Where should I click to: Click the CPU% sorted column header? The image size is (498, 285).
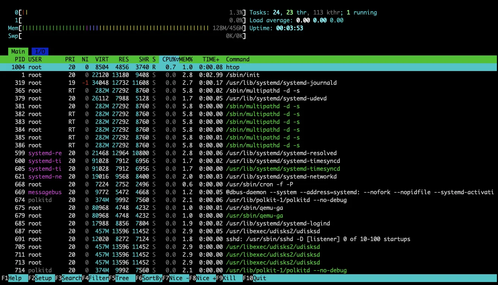pyautogui.click(x=169, y=60)
